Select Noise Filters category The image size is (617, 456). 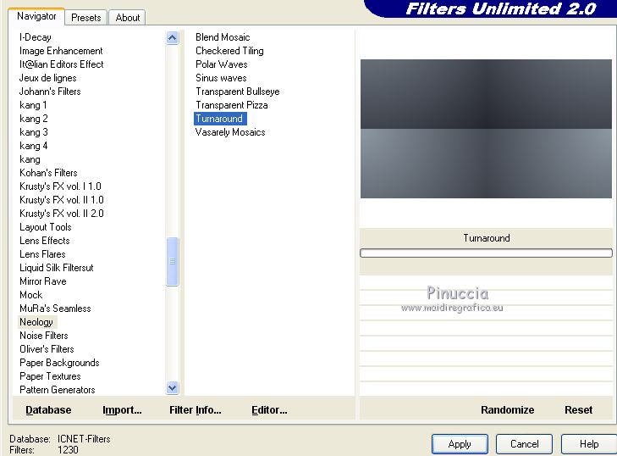point(44,336)
